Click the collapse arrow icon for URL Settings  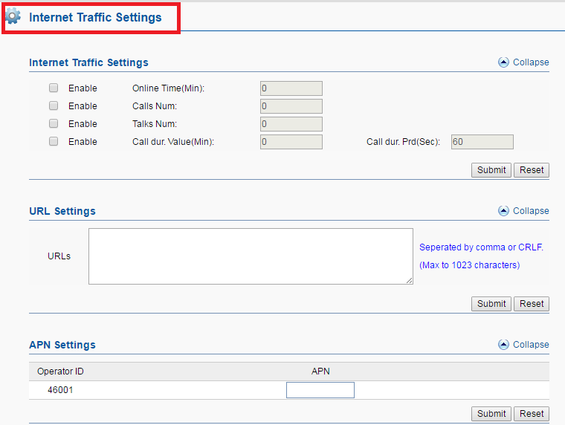pyautogui.click(x=503, y=211)
